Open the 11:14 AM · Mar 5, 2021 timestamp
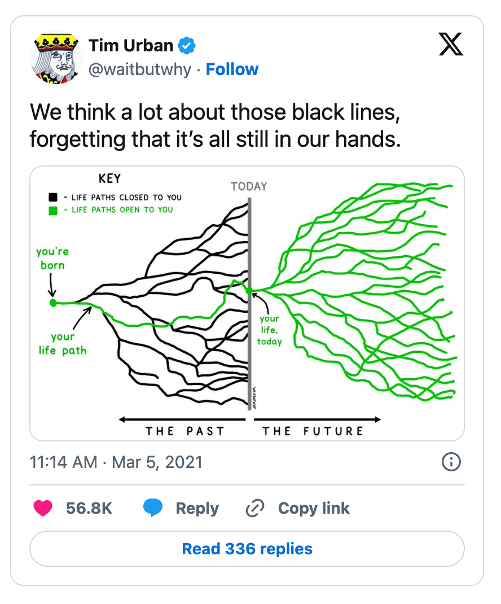 point(116,462)
